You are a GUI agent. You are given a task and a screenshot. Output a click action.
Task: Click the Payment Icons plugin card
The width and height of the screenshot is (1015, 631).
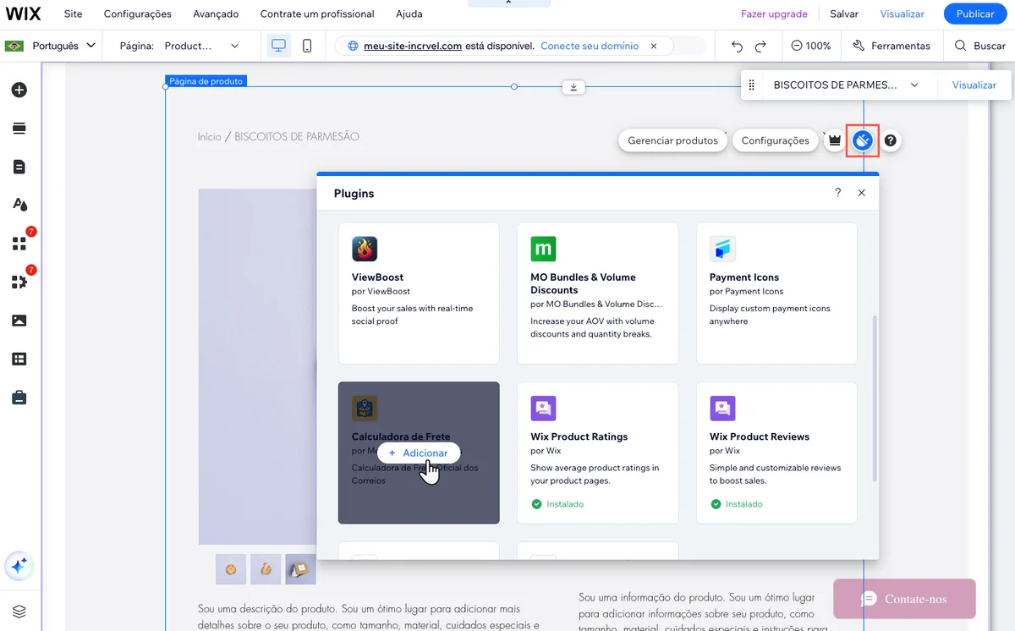(x=776, y=294)
